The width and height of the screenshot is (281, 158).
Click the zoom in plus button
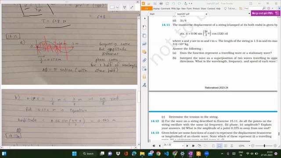[x=275, y=146]
